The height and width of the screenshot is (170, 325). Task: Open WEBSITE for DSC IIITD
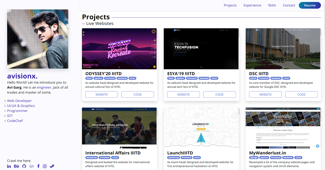point(265,94)
